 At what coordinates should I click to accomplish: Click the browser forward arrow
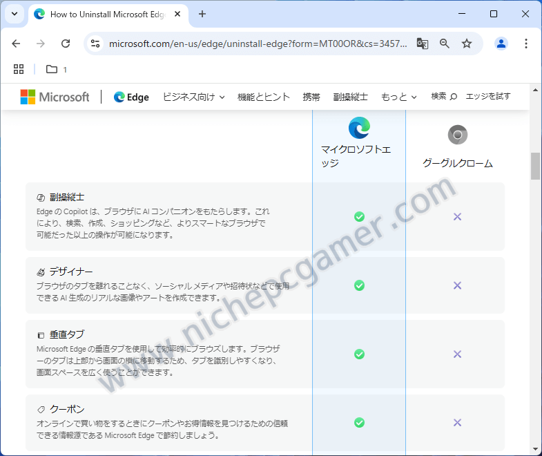coord(41,44)
